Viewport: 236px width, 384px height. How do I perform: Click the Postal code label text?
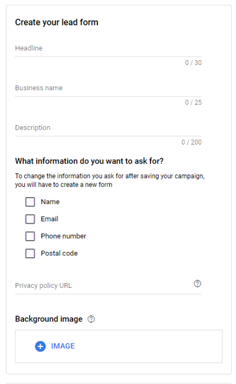tap(59, 253)
